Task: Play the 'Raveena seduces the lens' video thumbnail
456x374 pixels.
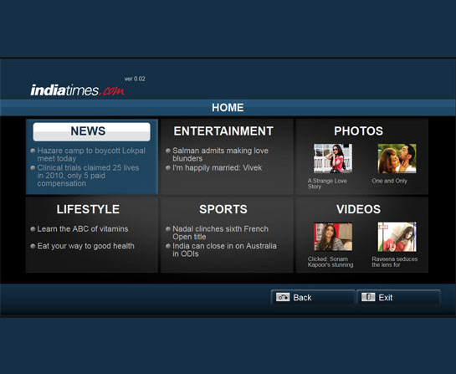Action: [397, 237]
